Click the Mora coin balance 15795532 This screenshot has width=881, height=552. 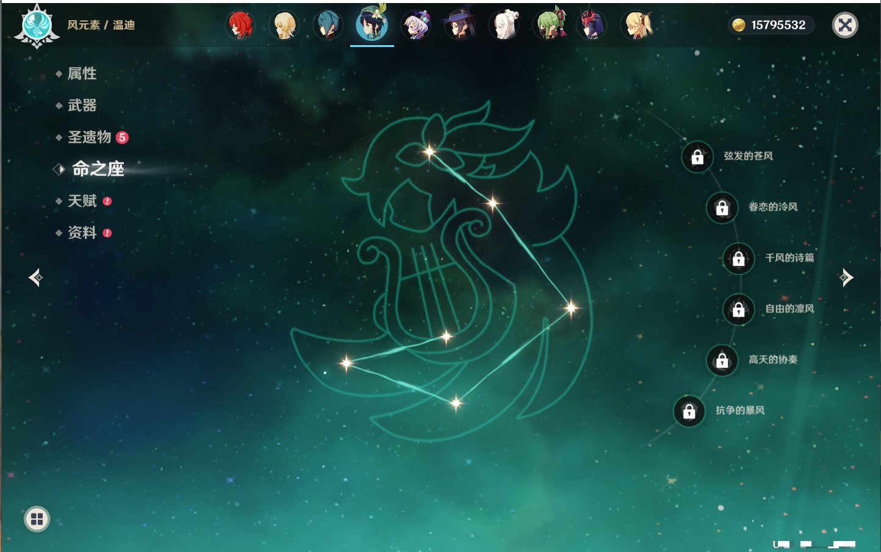point(771,25)
